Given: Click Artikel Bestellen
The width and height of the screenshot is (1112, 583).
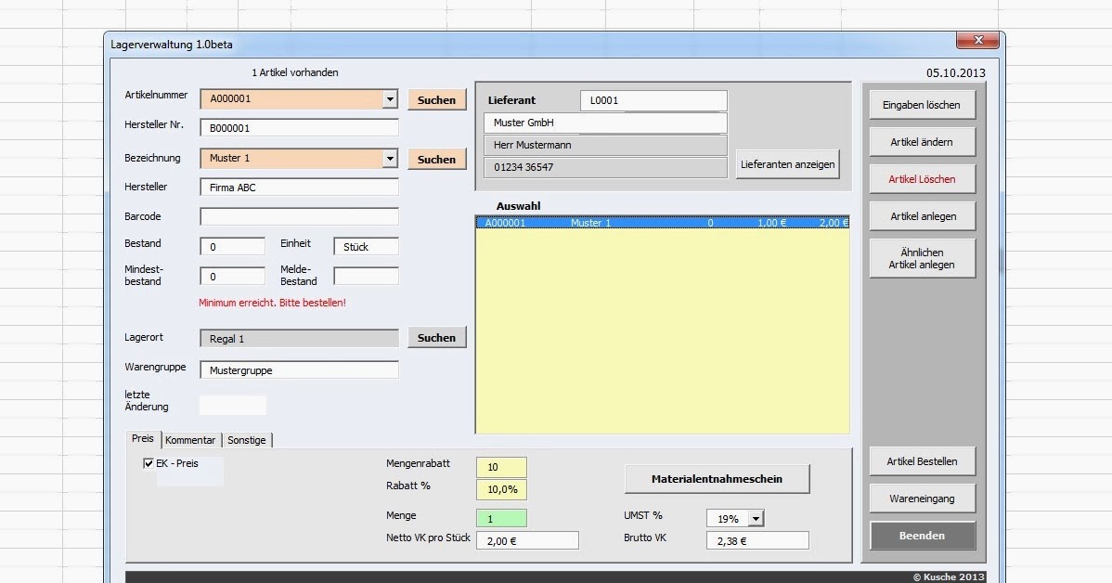Looking at the screenshot, I should pos(922,460).
